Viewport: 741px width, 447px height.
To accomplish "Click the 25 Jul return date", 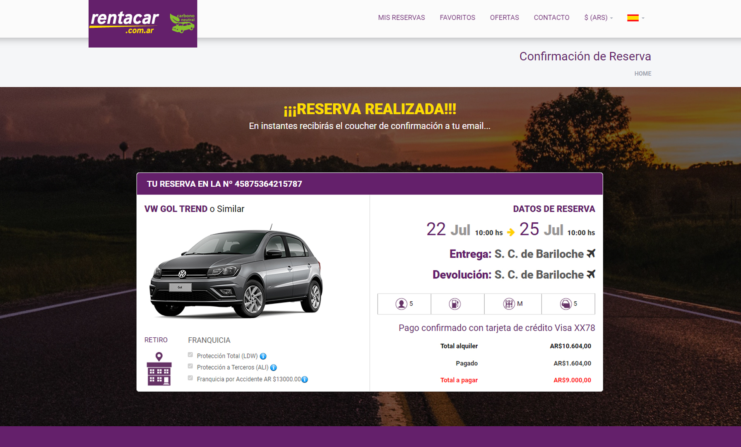I will (x=541, y=229).
